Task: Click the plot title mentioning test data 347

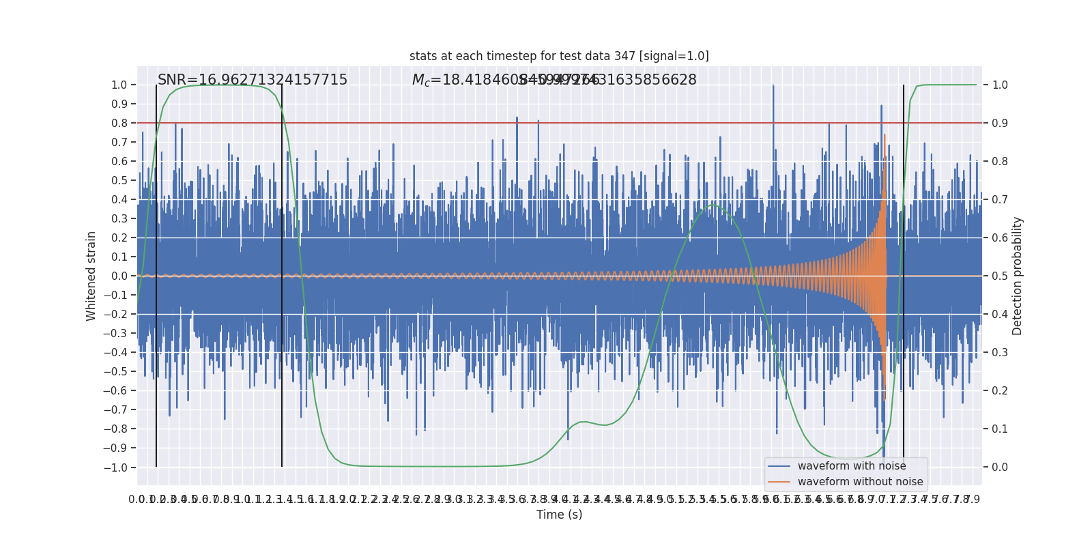Action: 559,56
